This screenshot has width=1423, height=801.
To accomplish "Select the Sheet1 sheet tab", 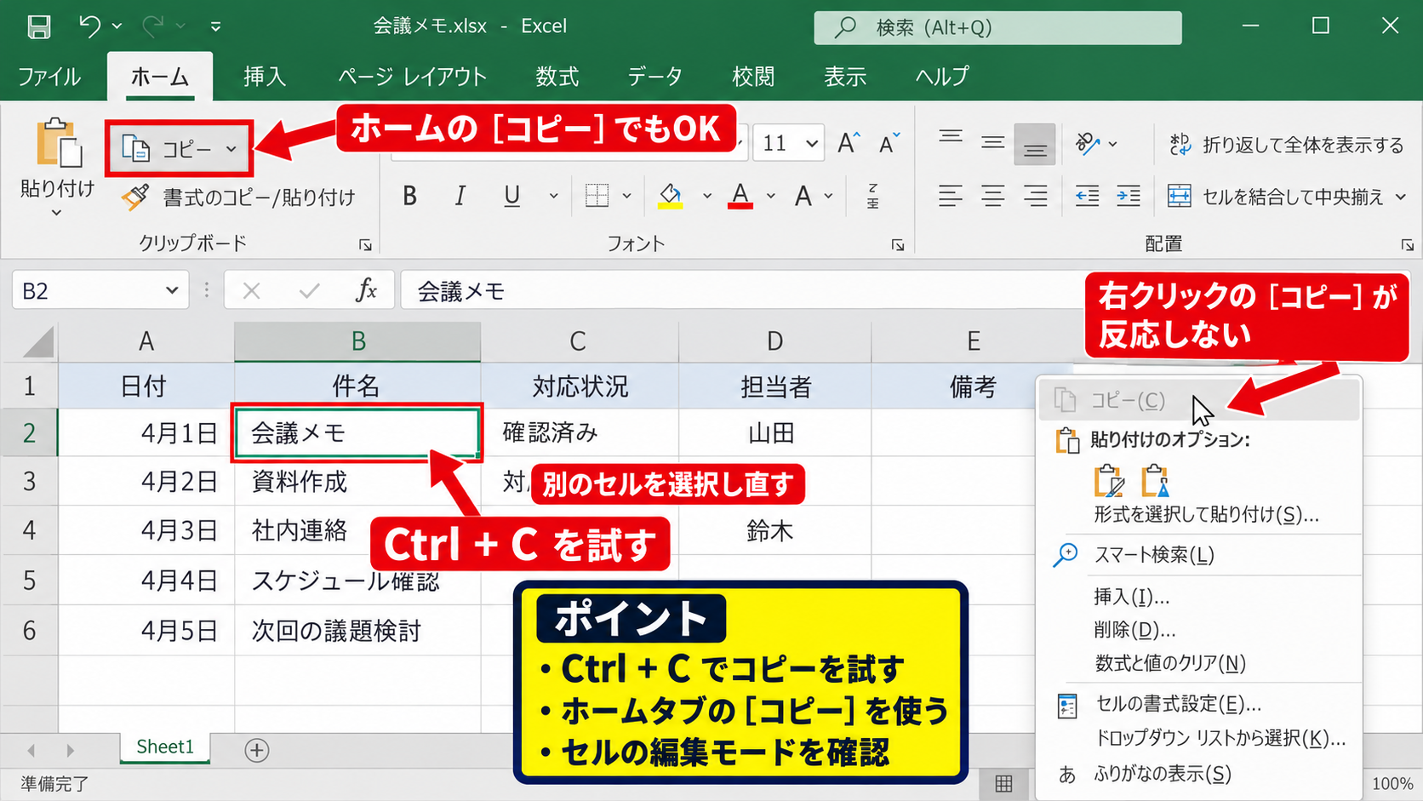I will click(x=165, y=747).
